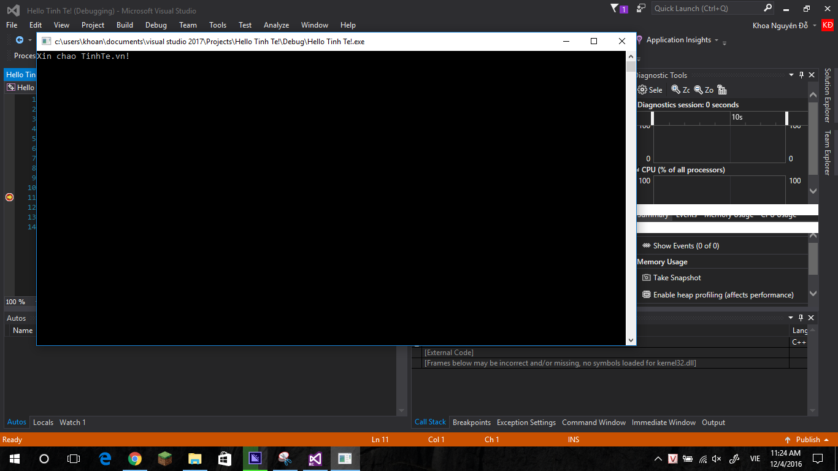Click the Take Snapshot camera icon
The width and height of the screenshot is (838, 471).
tap(646, 278)
